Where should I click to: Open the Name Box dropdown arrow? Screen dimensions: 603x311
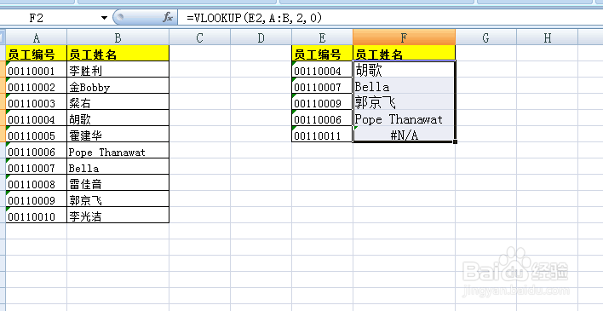click(104, 18)
